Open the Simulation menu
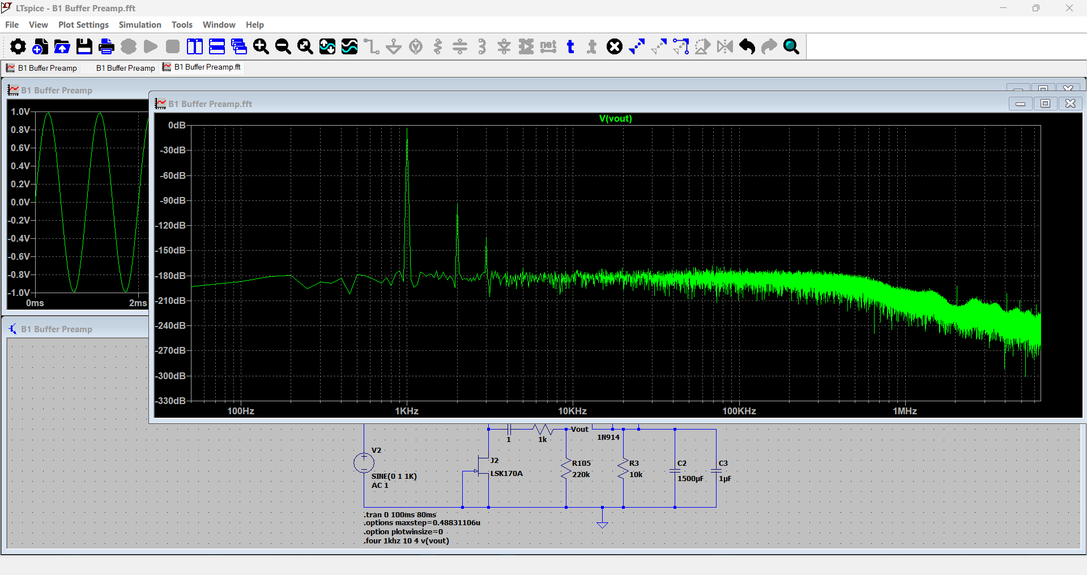 tap(140, 25)
